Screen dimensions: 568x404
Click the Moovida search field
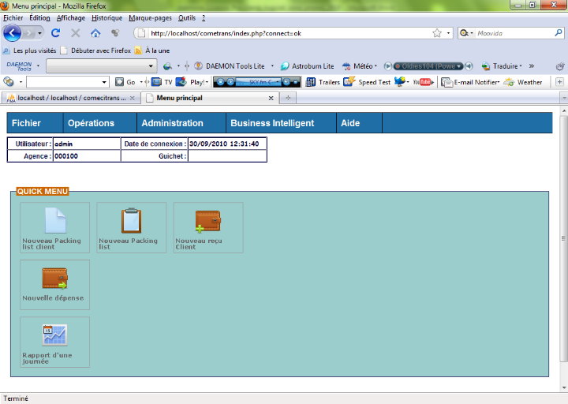pos(514,33)
